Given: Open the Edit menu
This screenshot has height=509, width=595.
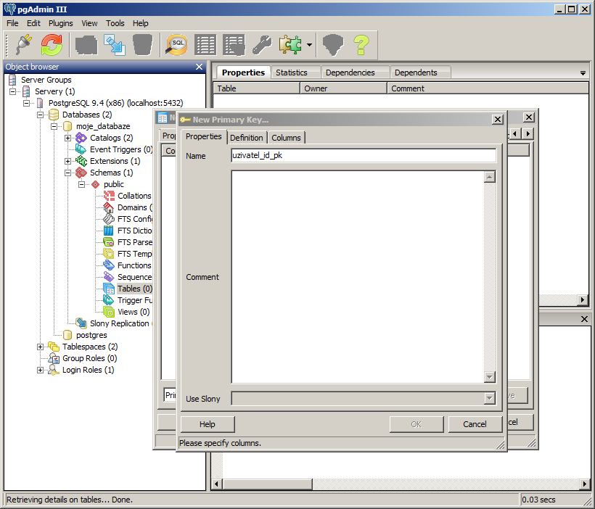Looking at the screenshot, I should click(x=33, y=23).
